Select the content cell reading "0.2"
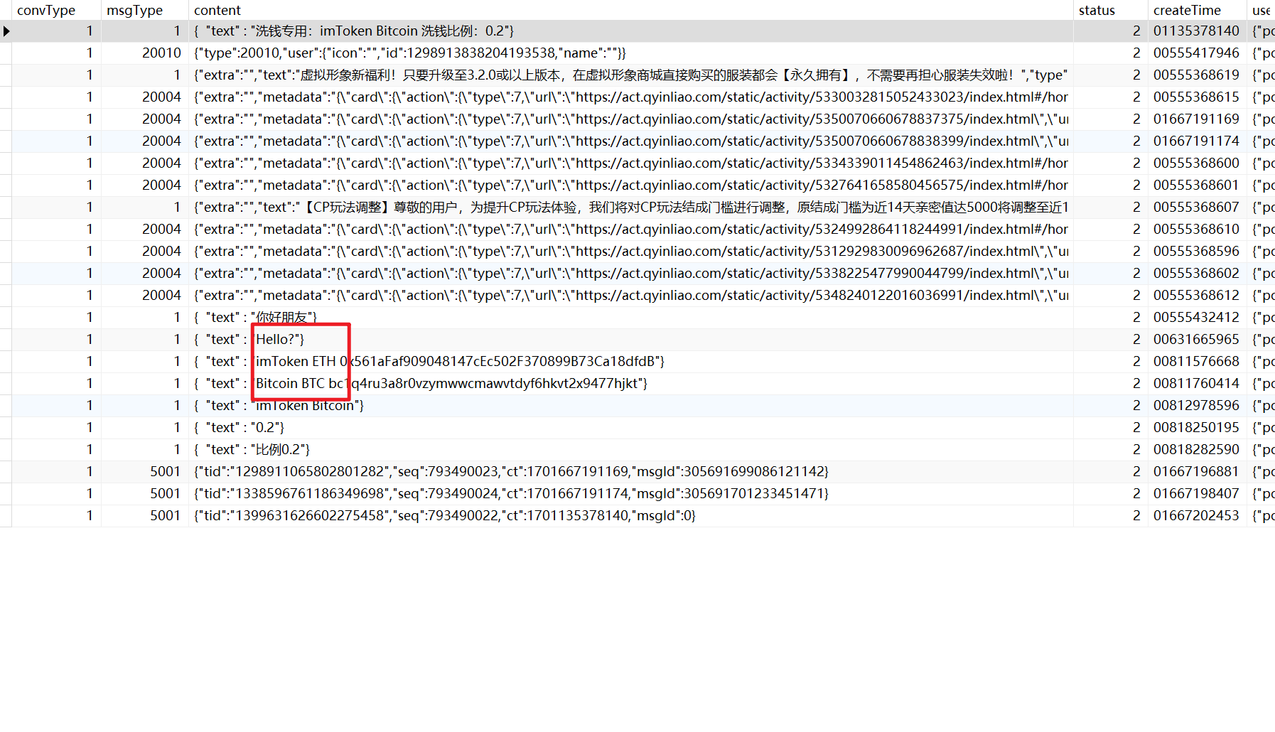 [x=630, y=428]
